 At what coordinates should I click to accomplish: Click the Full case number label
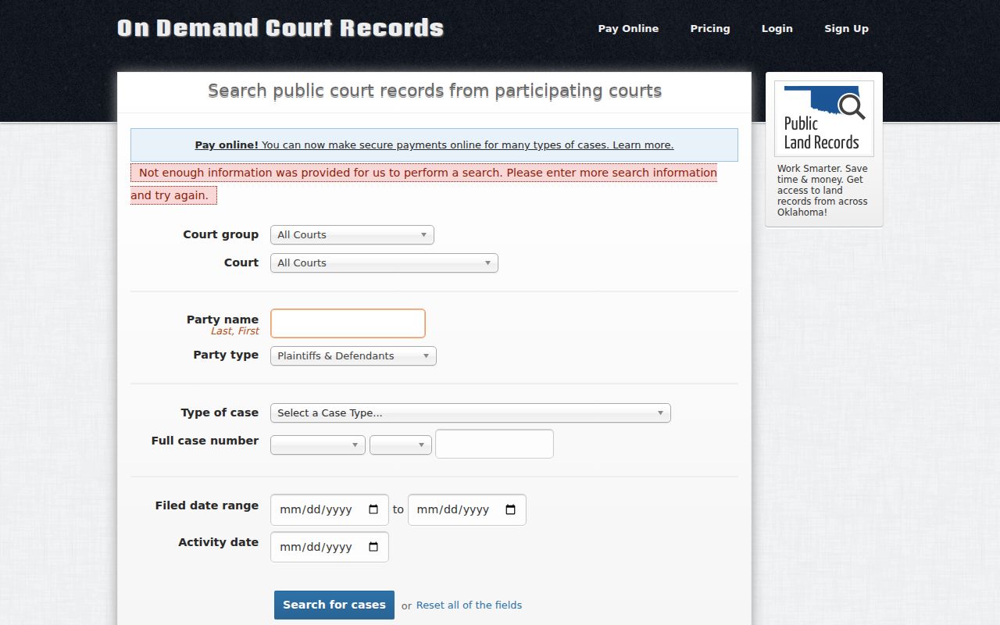click(x=205, y=441)
